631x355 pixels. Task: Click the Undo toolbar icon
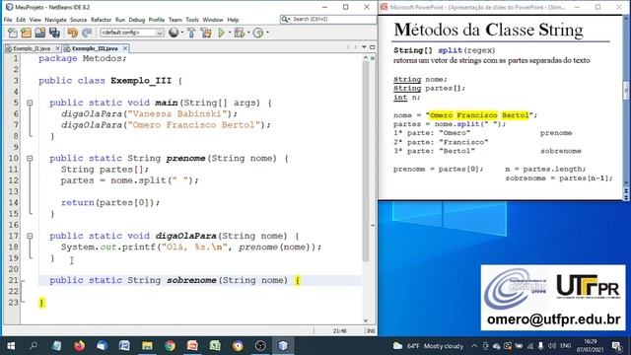[x=73, y=33]
